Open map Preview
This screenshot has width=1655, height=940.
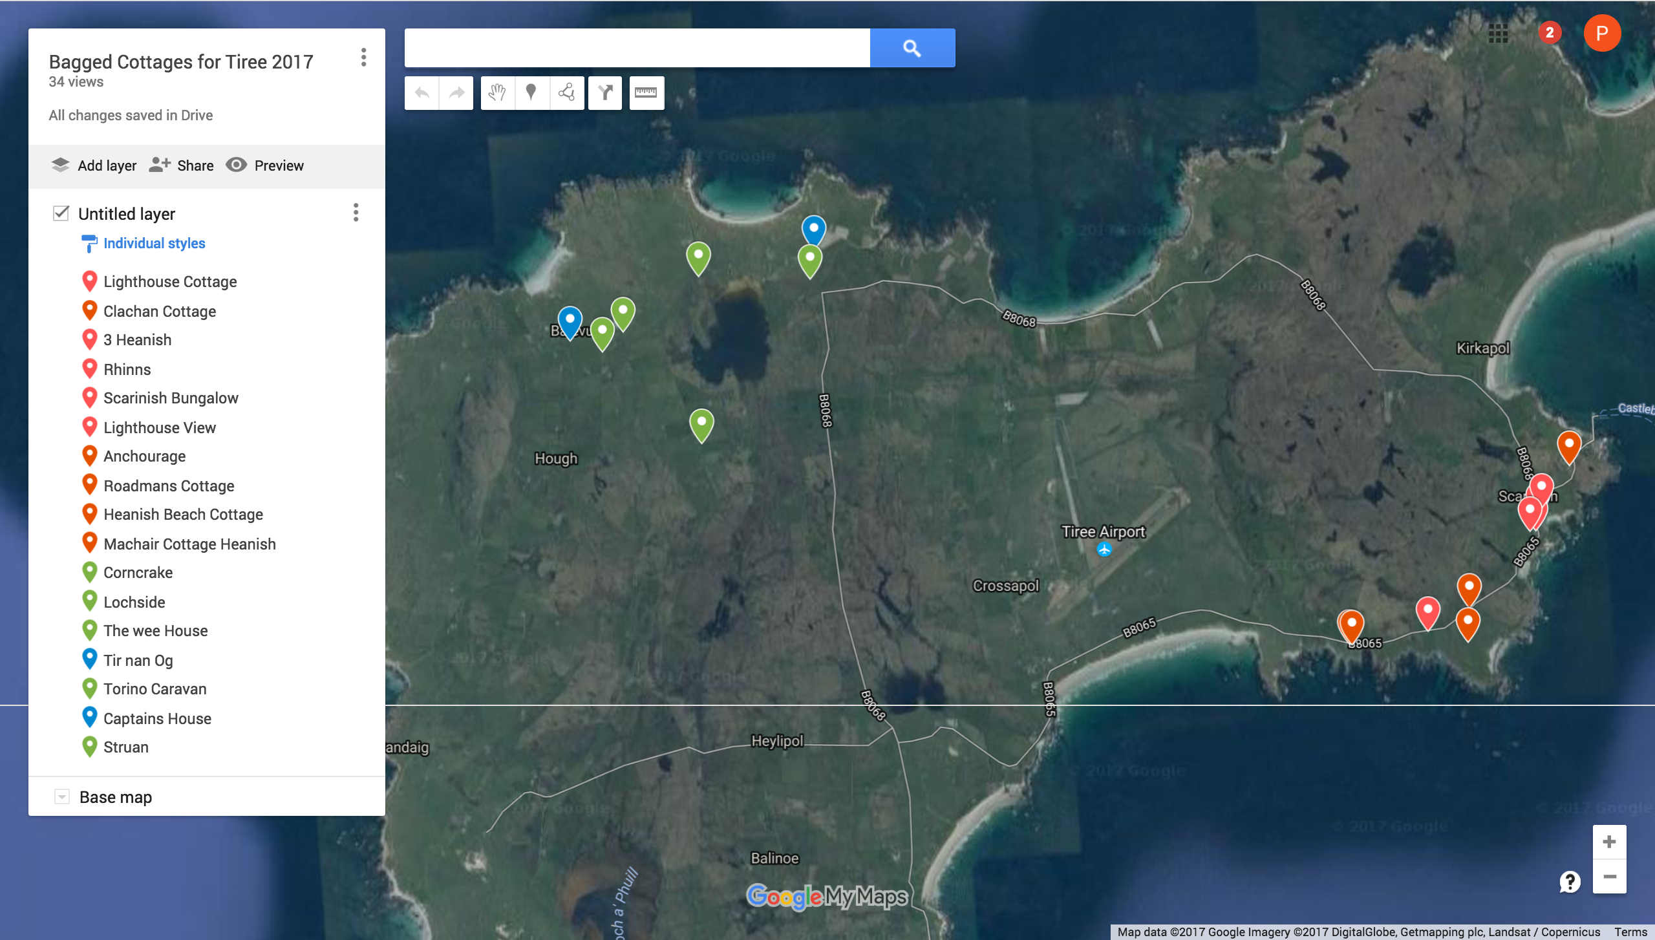tap(264, 166)
